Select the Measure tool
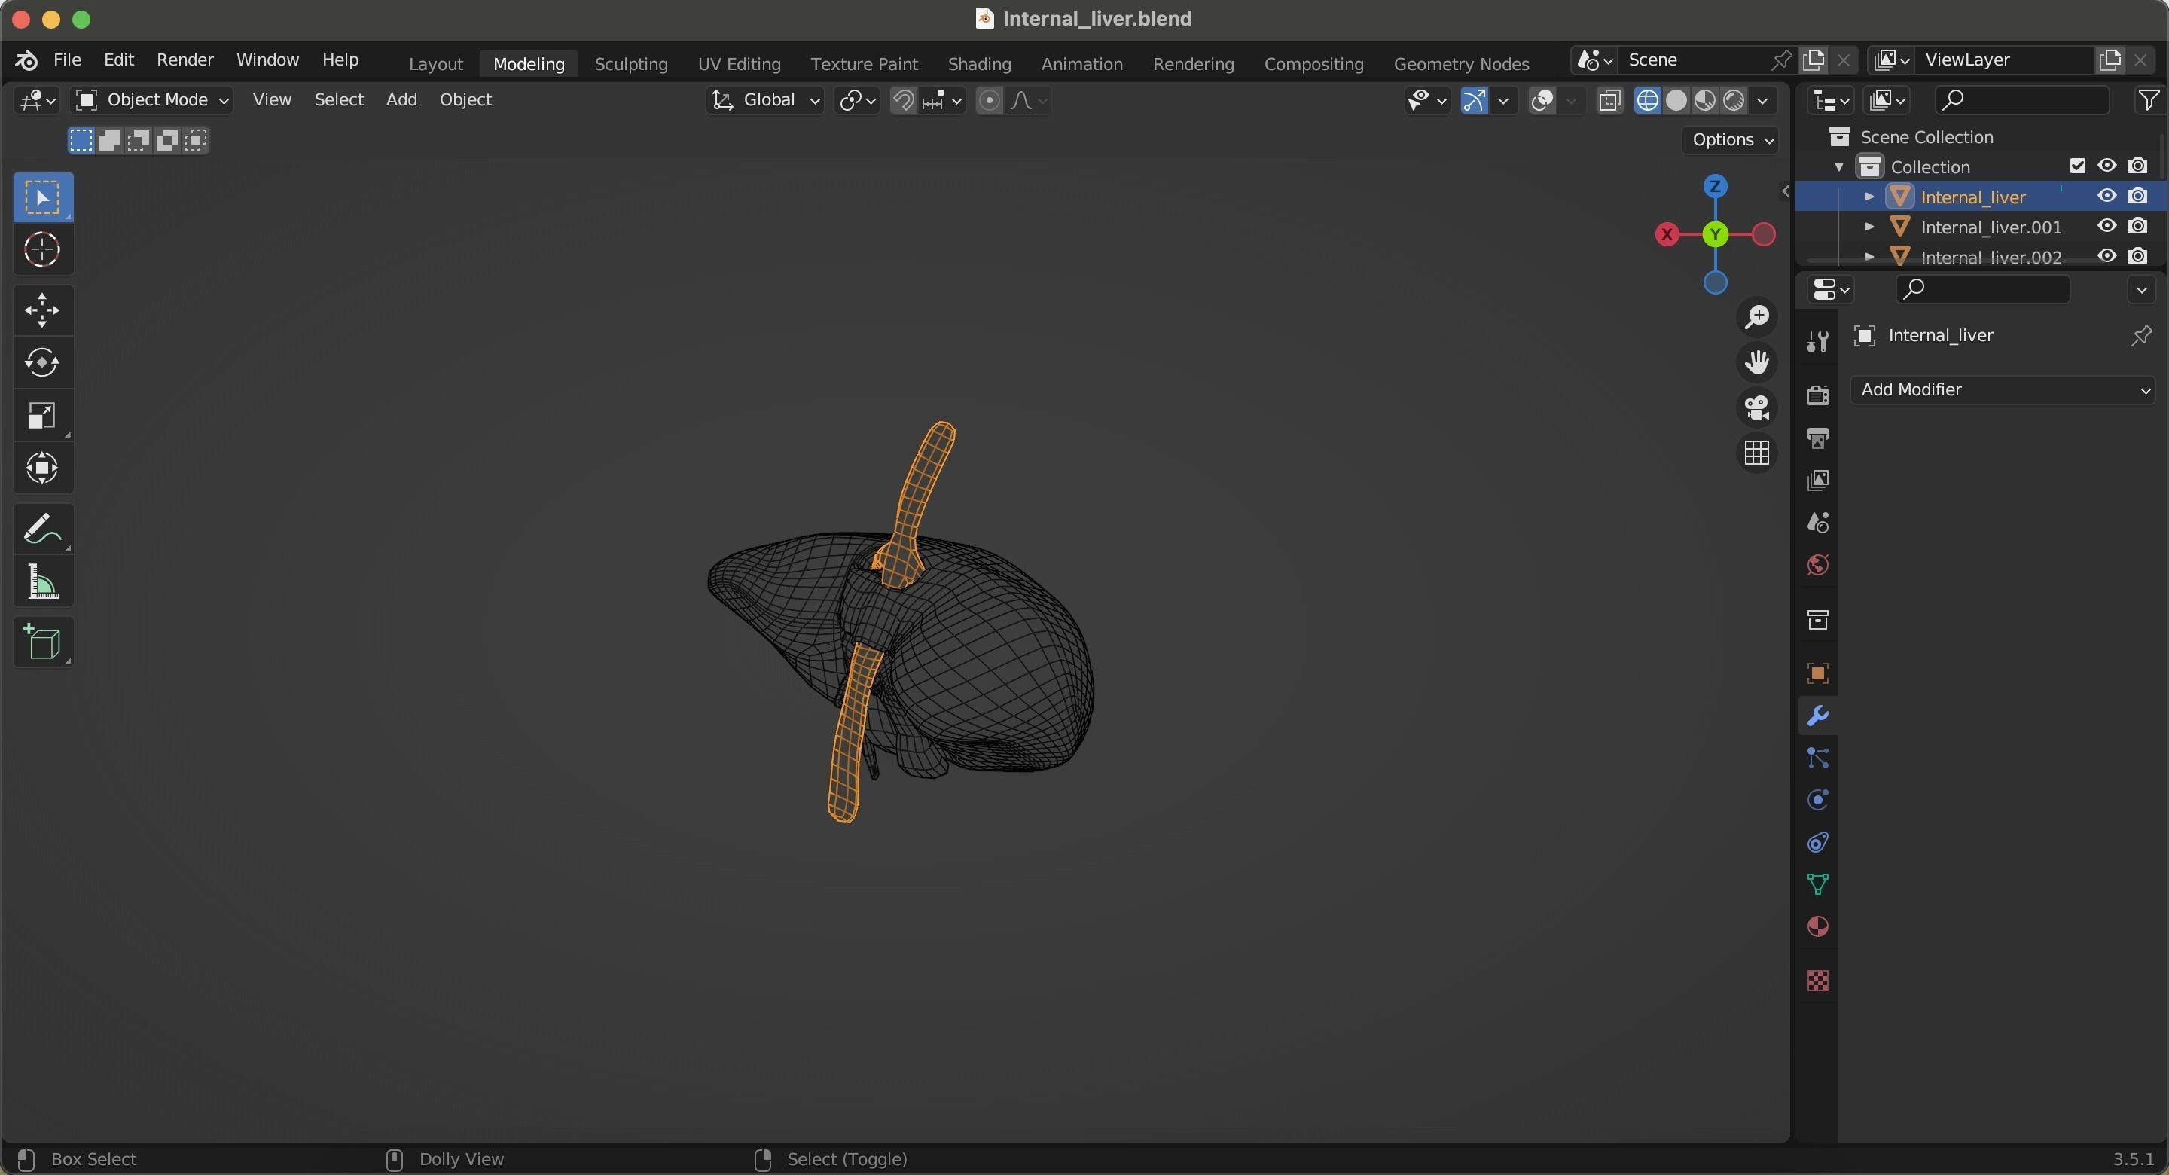Screen dimensions: 2169x1175 (43, 582)
